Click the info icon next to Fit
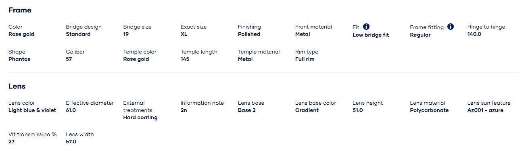Viewport: 526px width, 151px height. (366, 27)
